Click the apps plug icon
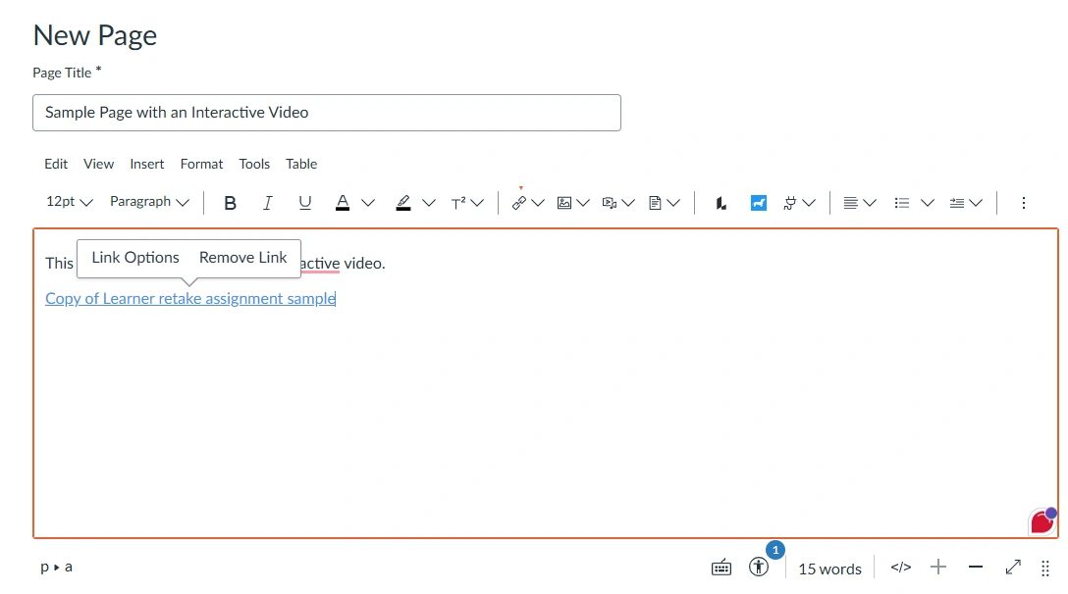The height and width of the screenshot is (594, 1068). pyautogui.click(x=790, y=203)
